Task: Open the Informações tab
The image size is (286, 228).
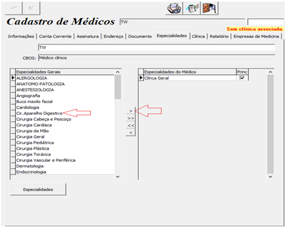Action: coord(21,36)
